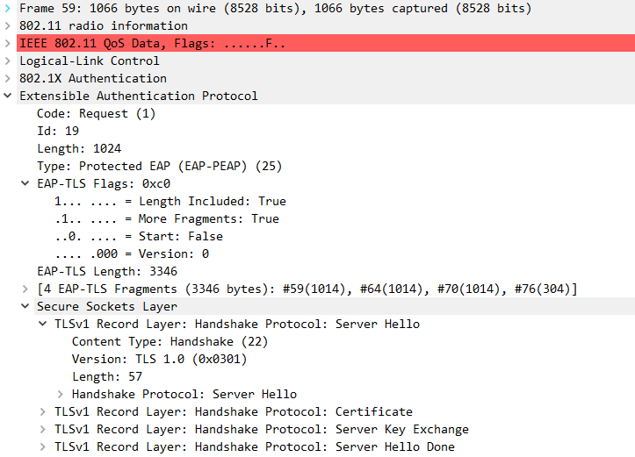This screenshot has width=635, height=457.
Task: Expand the Frame 59 details row
Action: tap(8, 8)
